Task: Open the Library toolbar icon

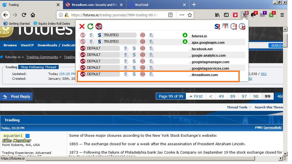Action: (x=217, y=15)
